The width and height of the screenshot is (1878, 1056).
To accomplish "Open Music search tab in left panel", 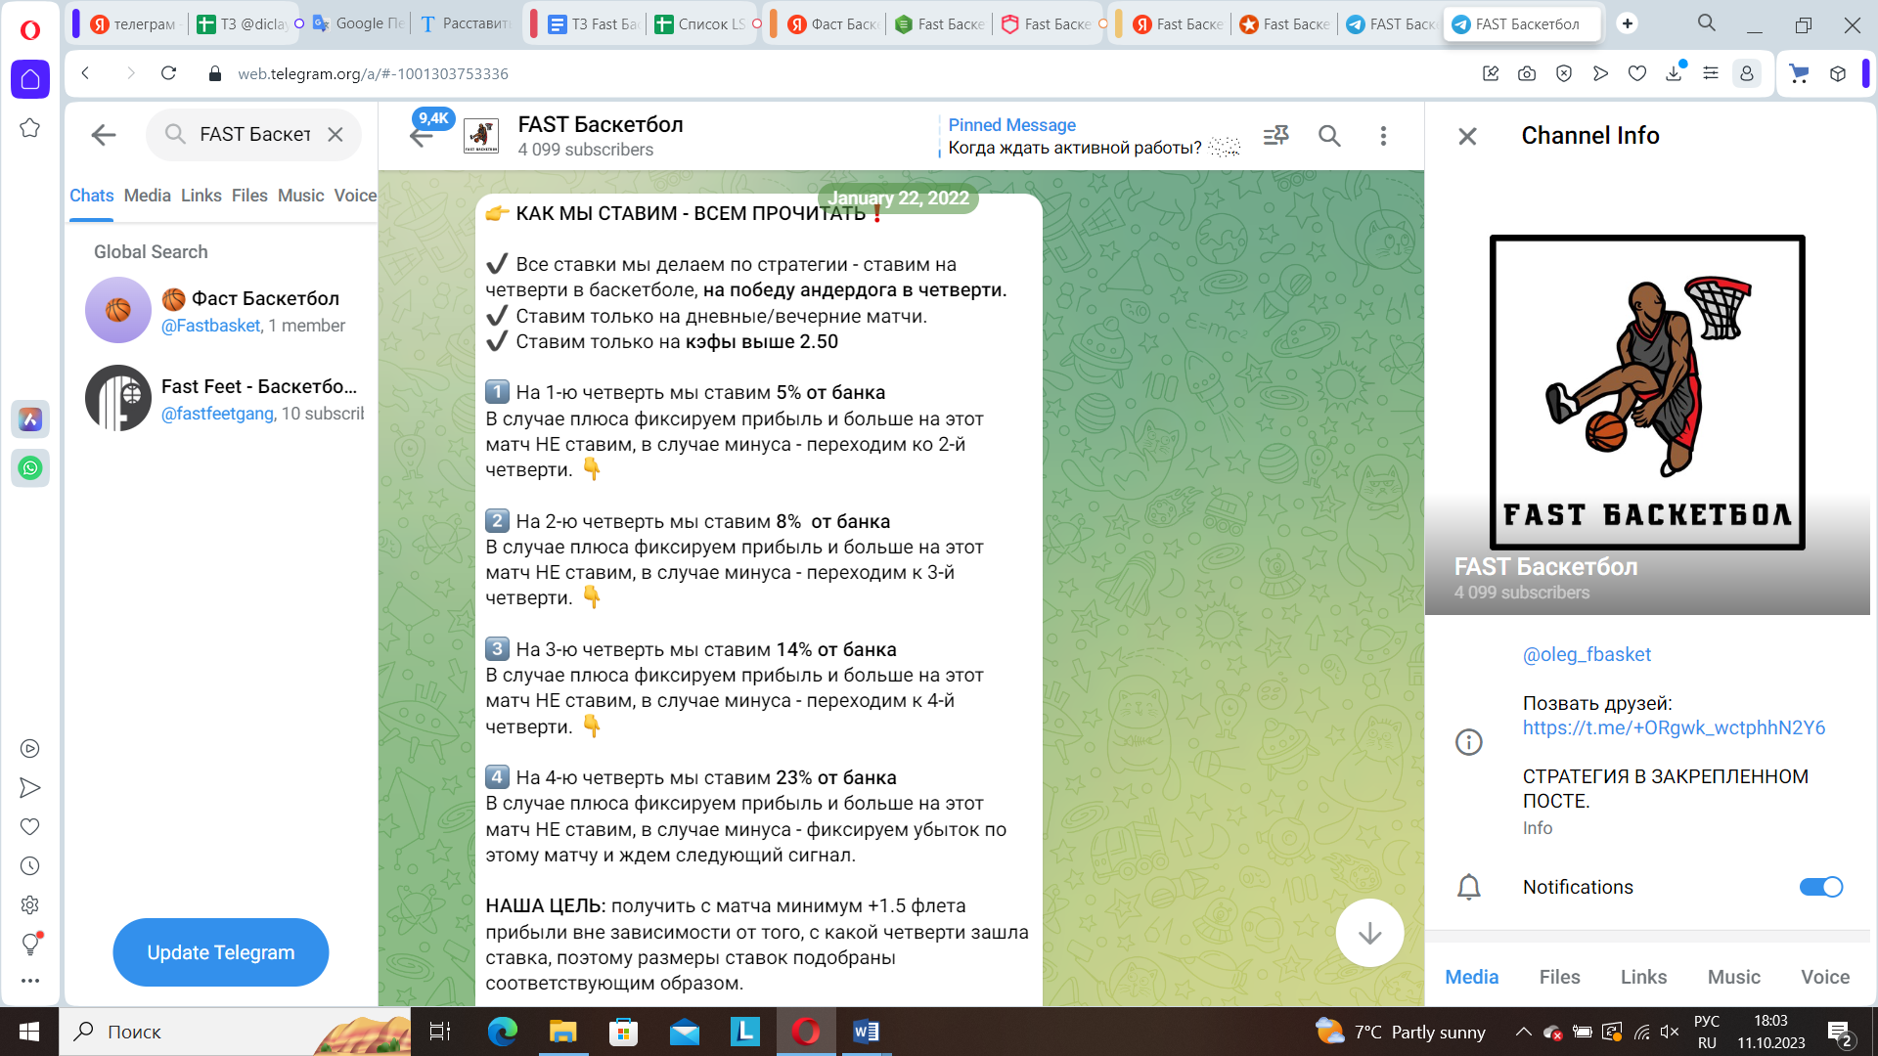I will click(x=301, y=196).
